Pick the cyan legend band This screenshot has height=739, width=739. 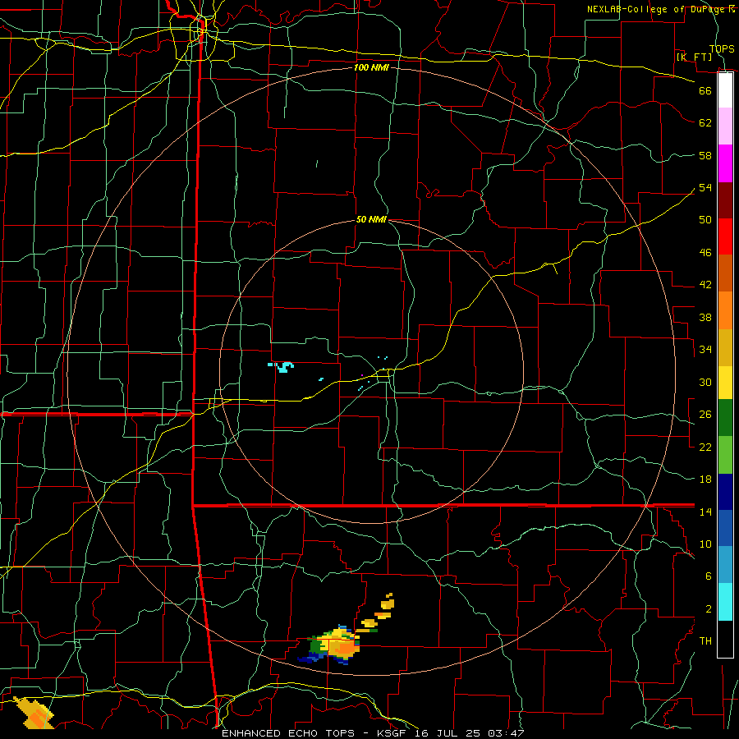coord(725,602)
